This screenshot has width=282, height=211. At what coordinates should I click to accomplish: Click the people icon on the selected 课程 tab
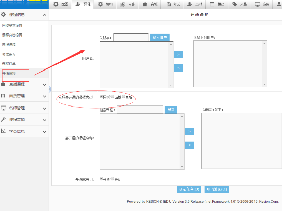coord(78,4)
